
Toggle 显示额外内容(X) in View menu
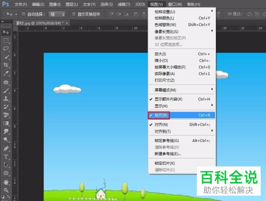click(182, 99)
